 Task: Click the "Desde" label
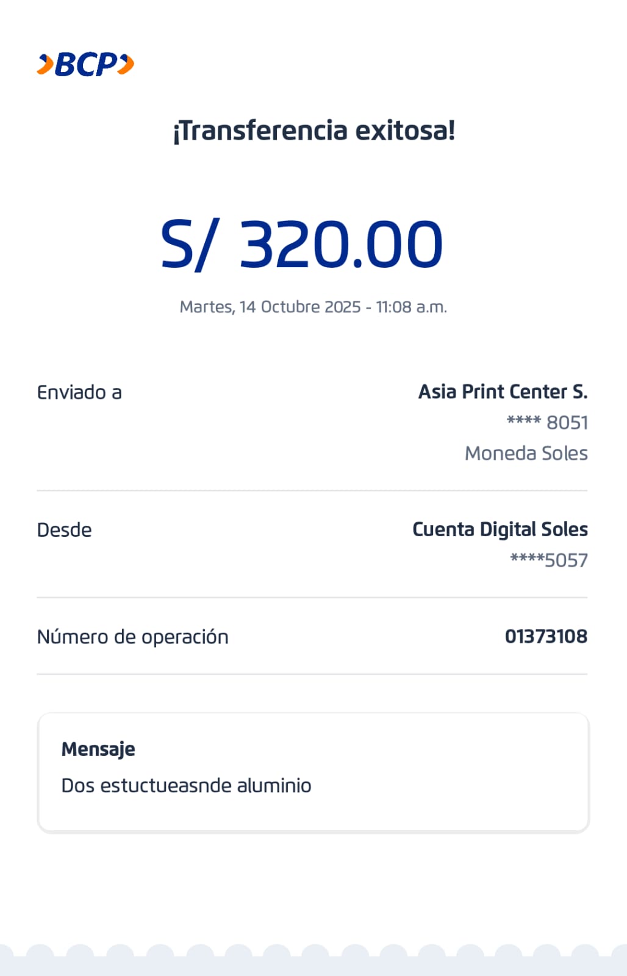(x=64, y=530)
